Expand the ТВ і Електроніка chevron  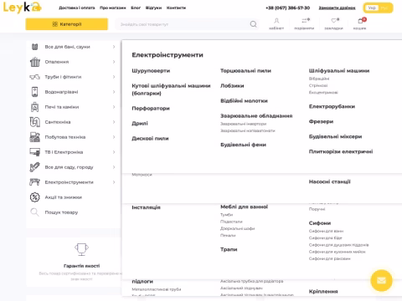(x=114, y=152)
